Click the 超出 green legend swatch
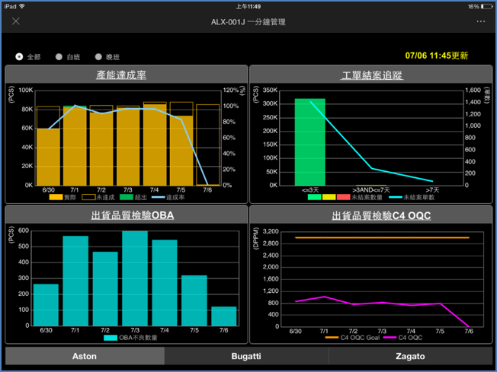This screenshot has height=372, width=497. coord(126,197)
